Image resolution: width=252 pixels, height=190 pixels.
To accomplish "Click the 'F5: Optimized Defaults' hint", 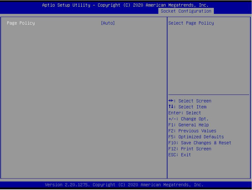I will coord(196,137).
